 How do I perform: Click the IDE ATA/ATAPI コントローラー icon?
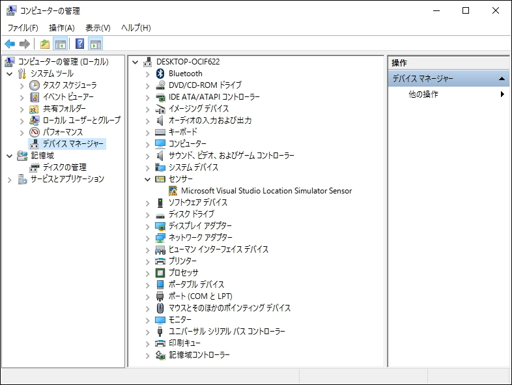pyautogui.click(x=160, y=97)
